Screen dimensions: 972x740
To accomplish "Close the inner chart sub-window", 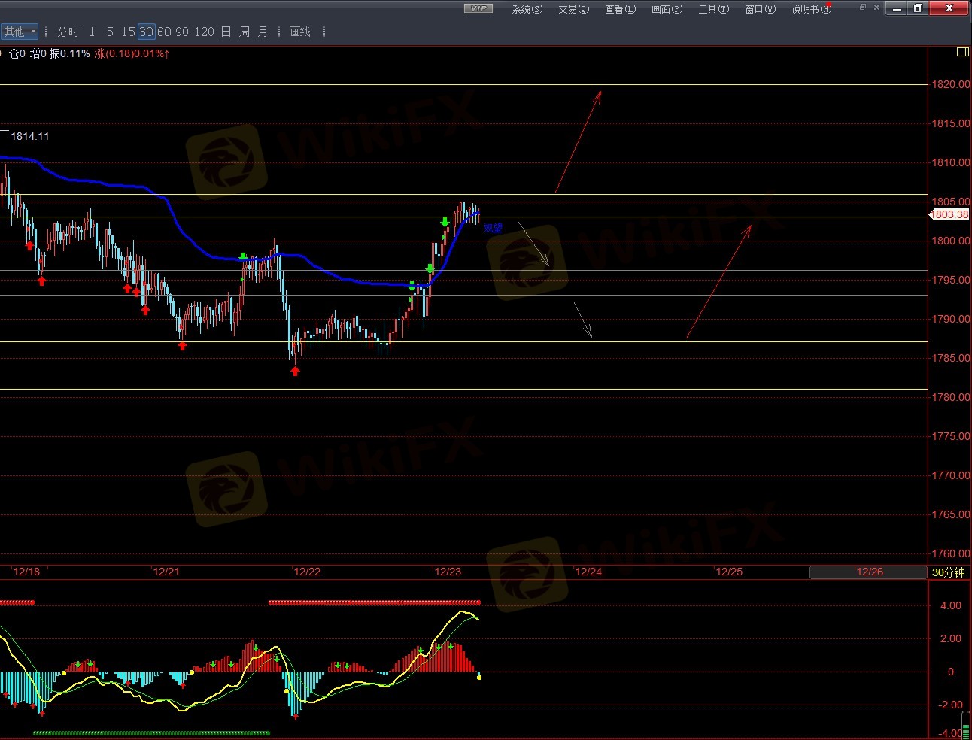I will click(x=876, y=8).
